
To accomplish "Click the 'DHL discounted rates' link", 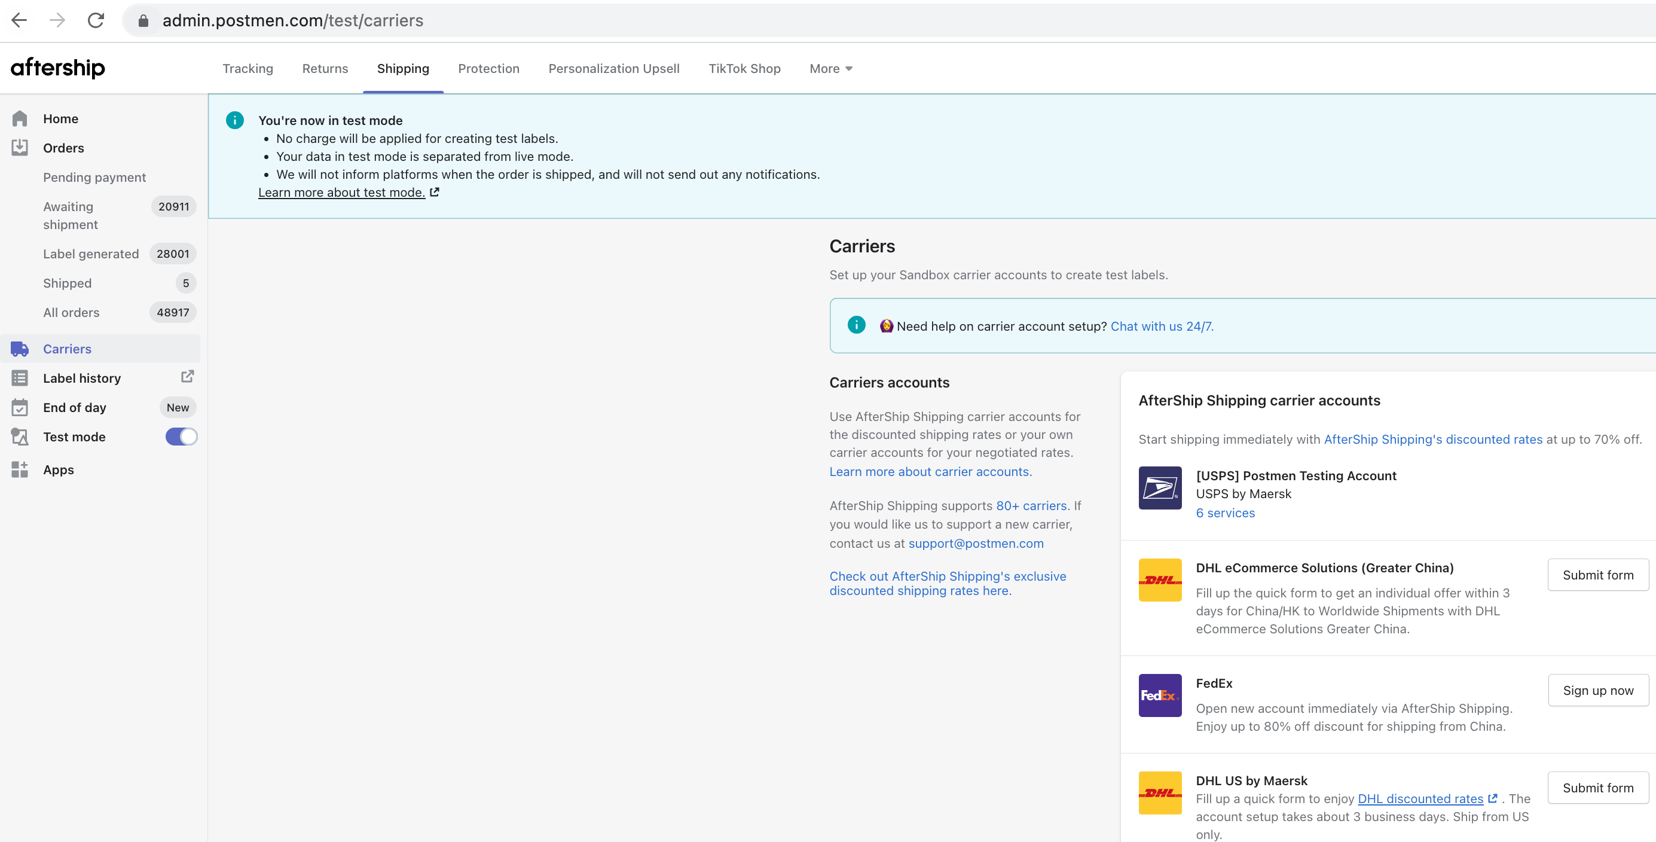I will pyautogui.click(x=1420, y=798).
